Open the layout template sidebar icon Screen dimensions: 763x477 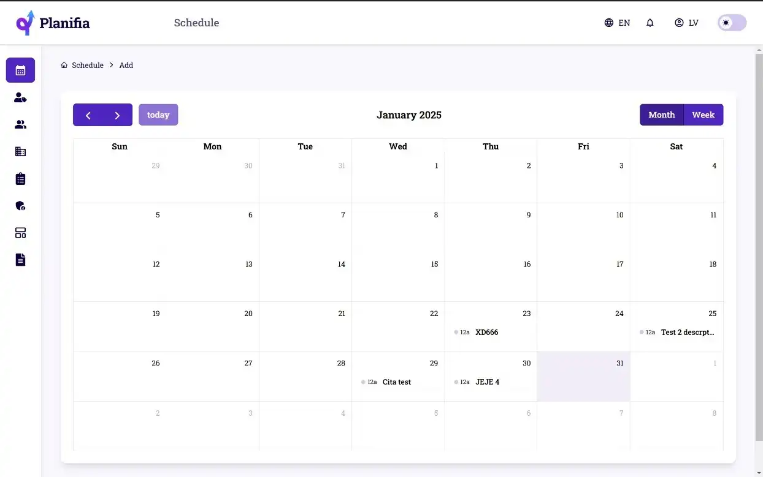pyautogui.click(x=20, y=233)
